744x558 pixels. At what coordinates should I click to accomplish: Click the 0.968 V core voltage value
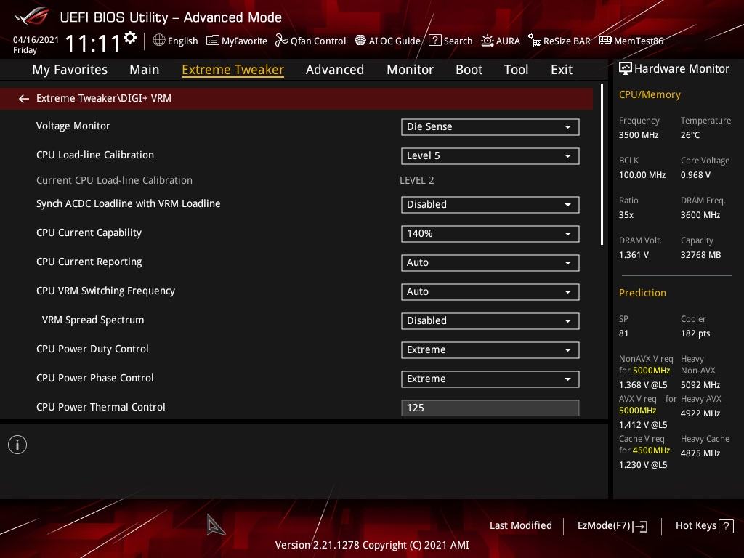point(695,175)
